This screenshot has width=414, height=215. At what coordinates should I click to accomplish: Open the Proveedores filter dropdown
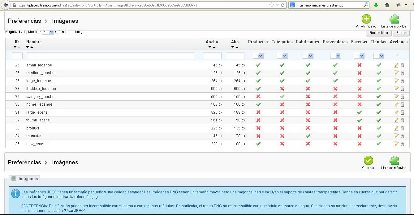(x=335, y=56)
